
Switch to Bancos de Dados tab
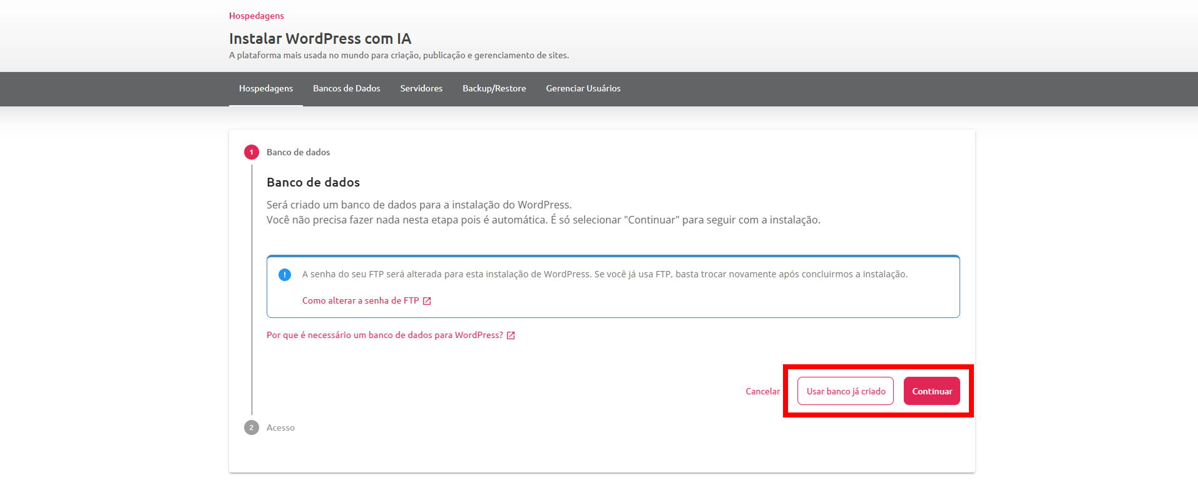(347, 88)
